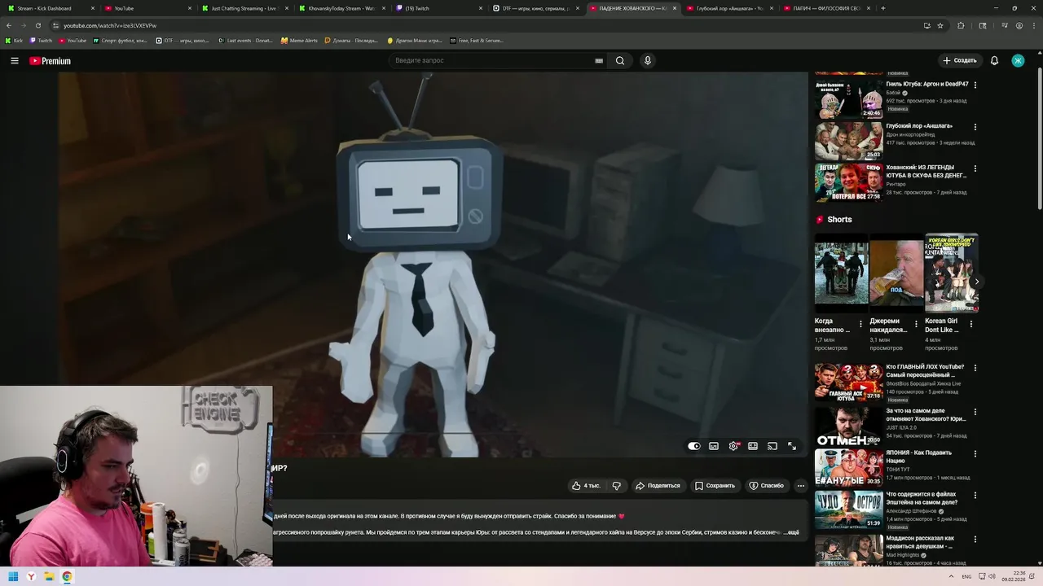Open options for 'Кто ГЛАВНЫЙ ЛОХ YouTube?' video

click(x=975, y=368)
